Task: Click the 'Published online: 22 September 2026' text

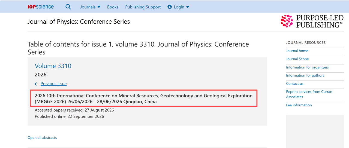Action: [x=69, y=116]
